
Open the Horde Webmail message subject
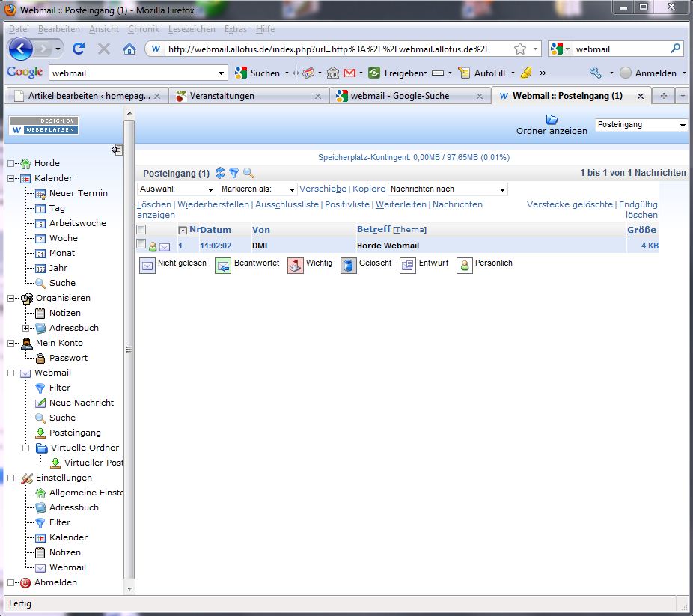click(388, 246)
